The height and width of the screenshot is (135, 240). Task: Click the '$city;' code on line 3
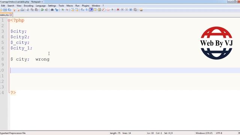coord(18,31)
